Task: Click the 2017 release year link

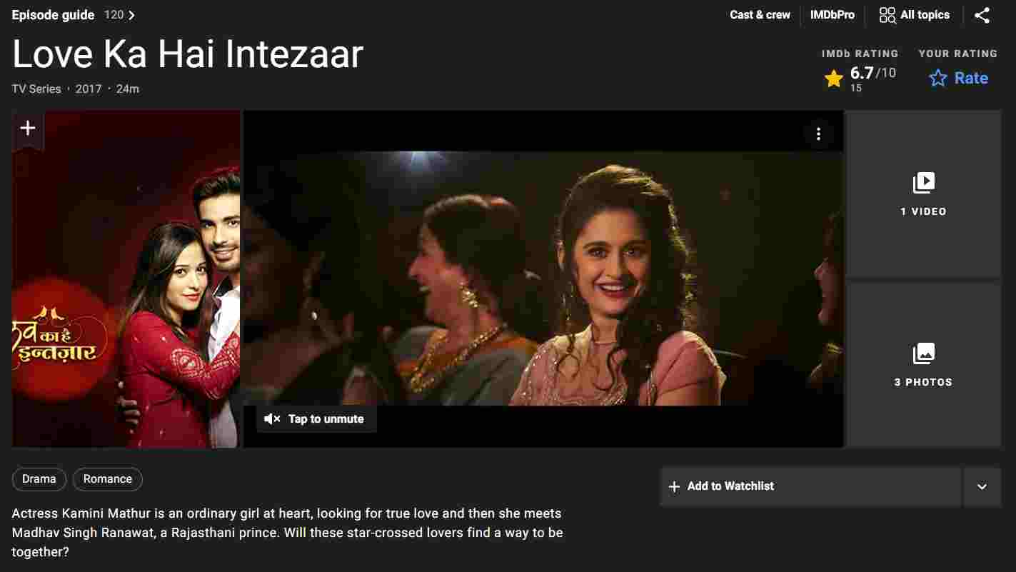Action: [89, 89]
